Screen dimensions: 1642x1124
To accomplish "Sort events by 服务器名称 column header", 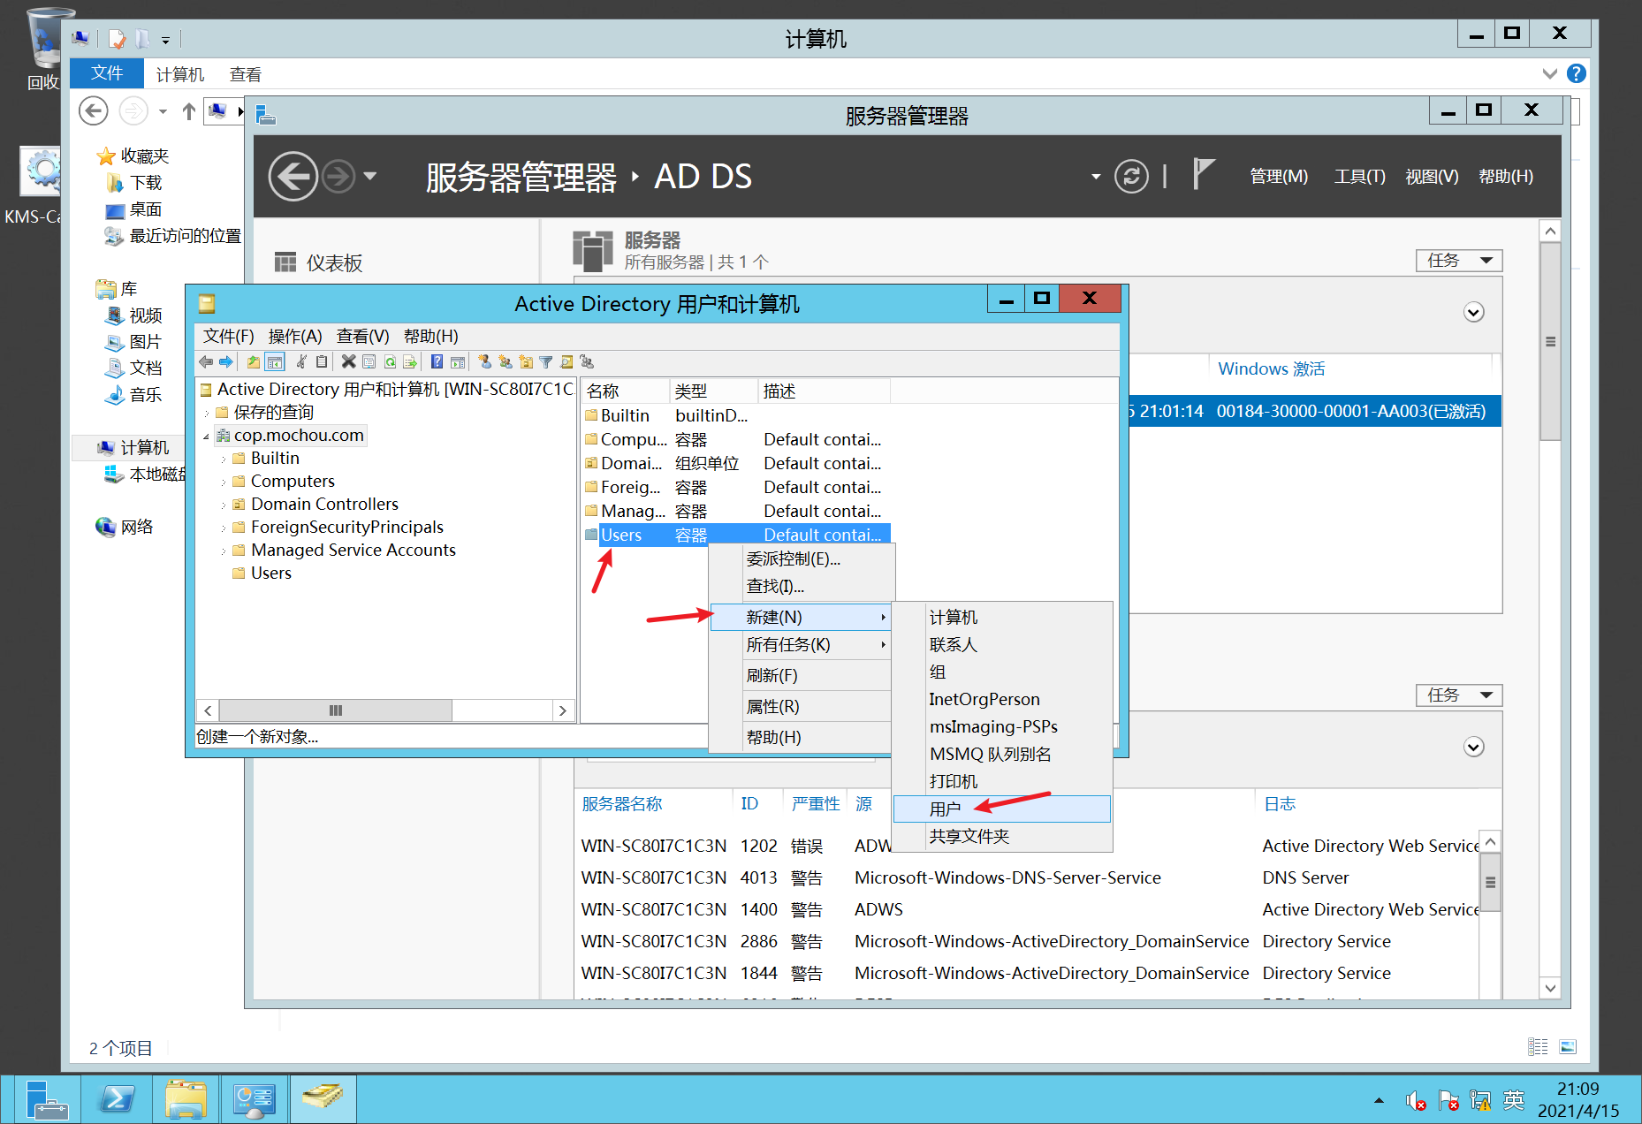I will tap(621, 803).
